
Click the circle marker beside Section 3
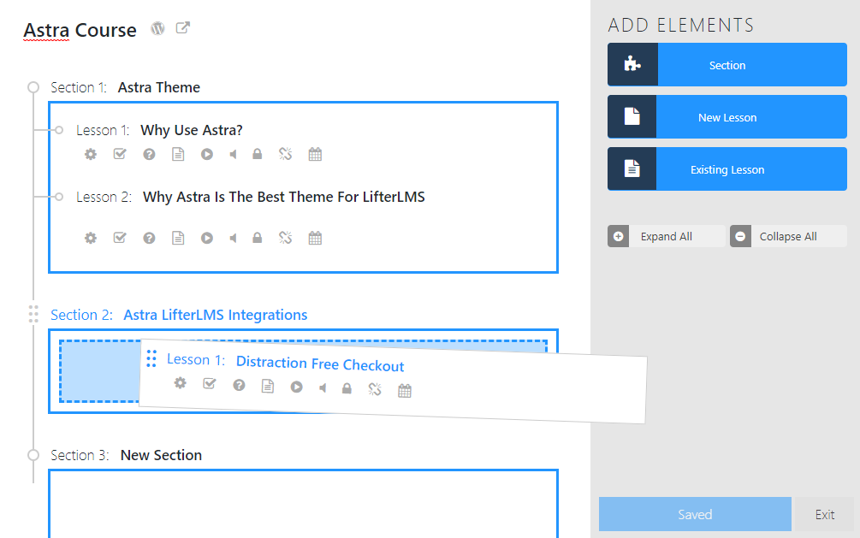(33, 455)
